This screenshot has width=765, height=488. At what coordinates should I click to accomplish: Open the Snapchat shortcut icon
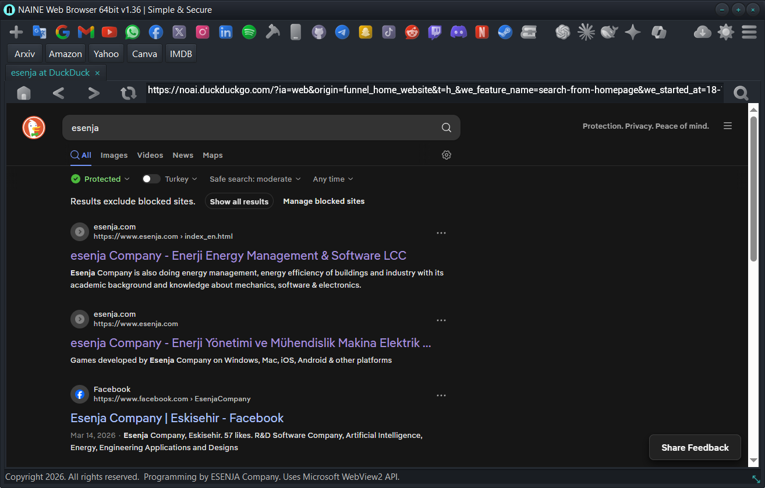366,32
